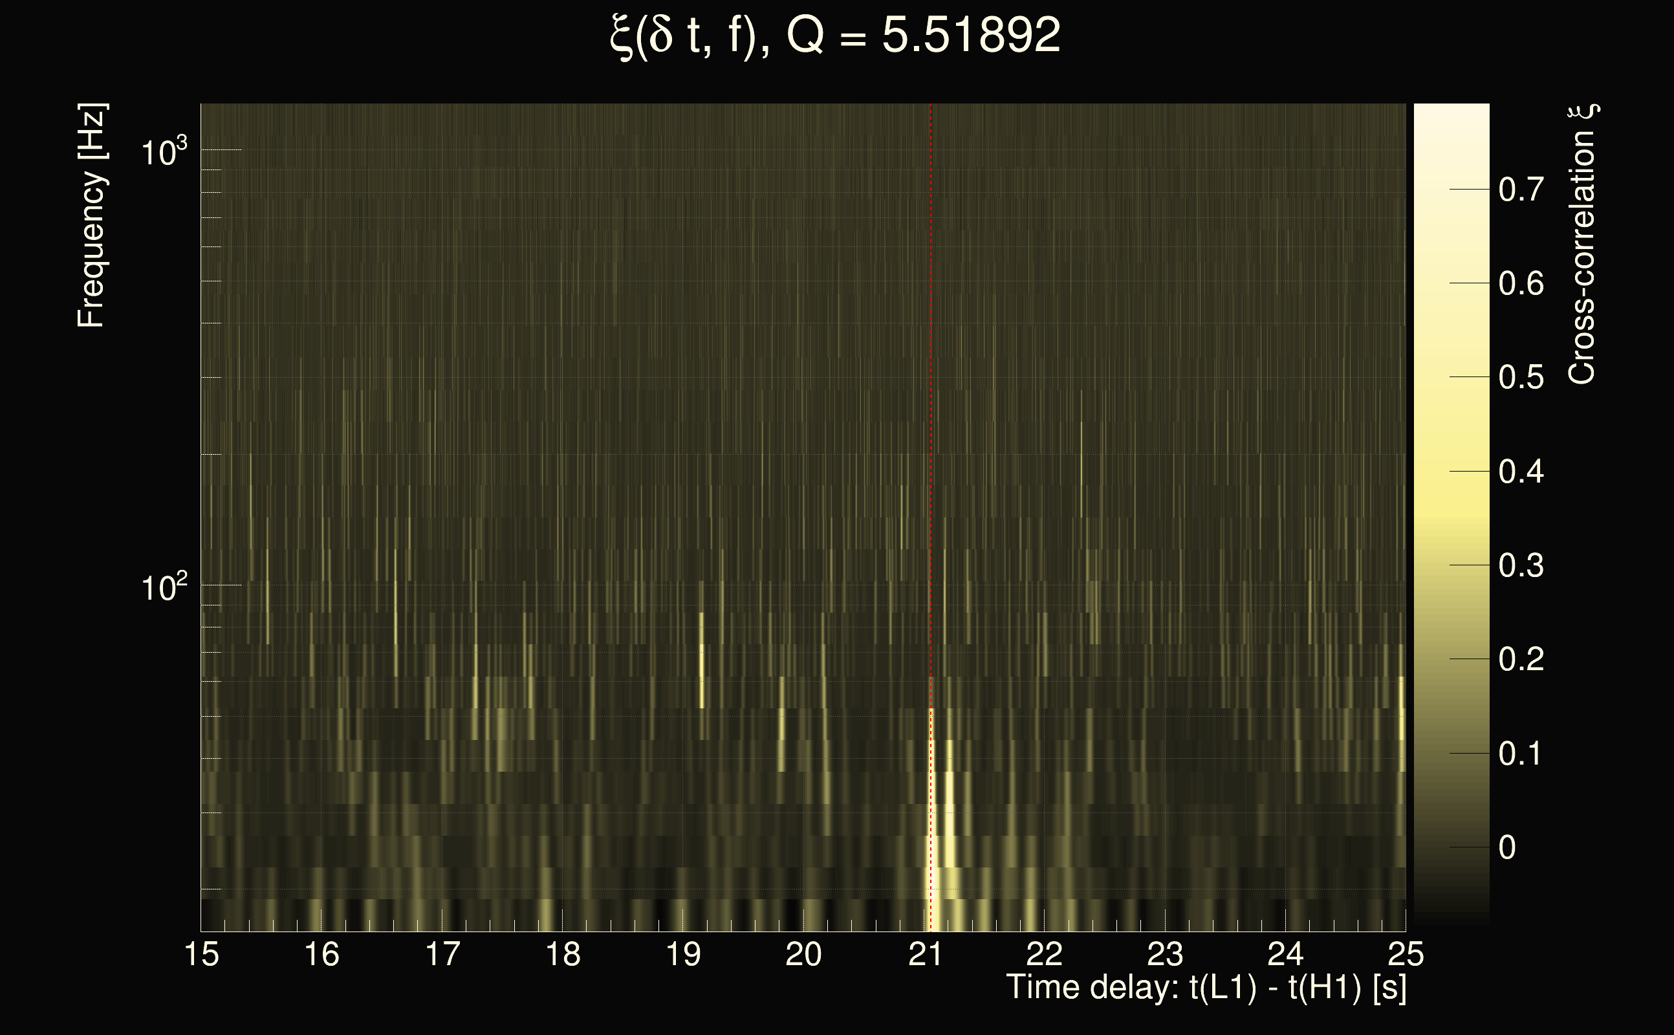Click the 21 tick label on the time axis

tap(925, 955)
